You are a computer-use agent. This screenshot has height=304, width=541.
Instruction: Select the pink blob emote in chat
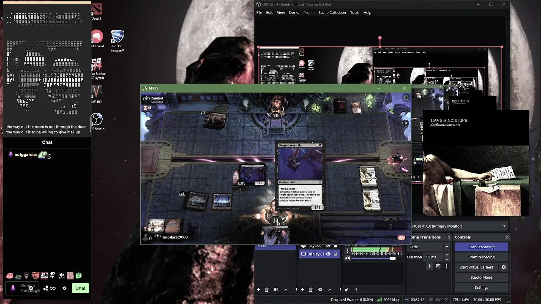click(10, 276)
